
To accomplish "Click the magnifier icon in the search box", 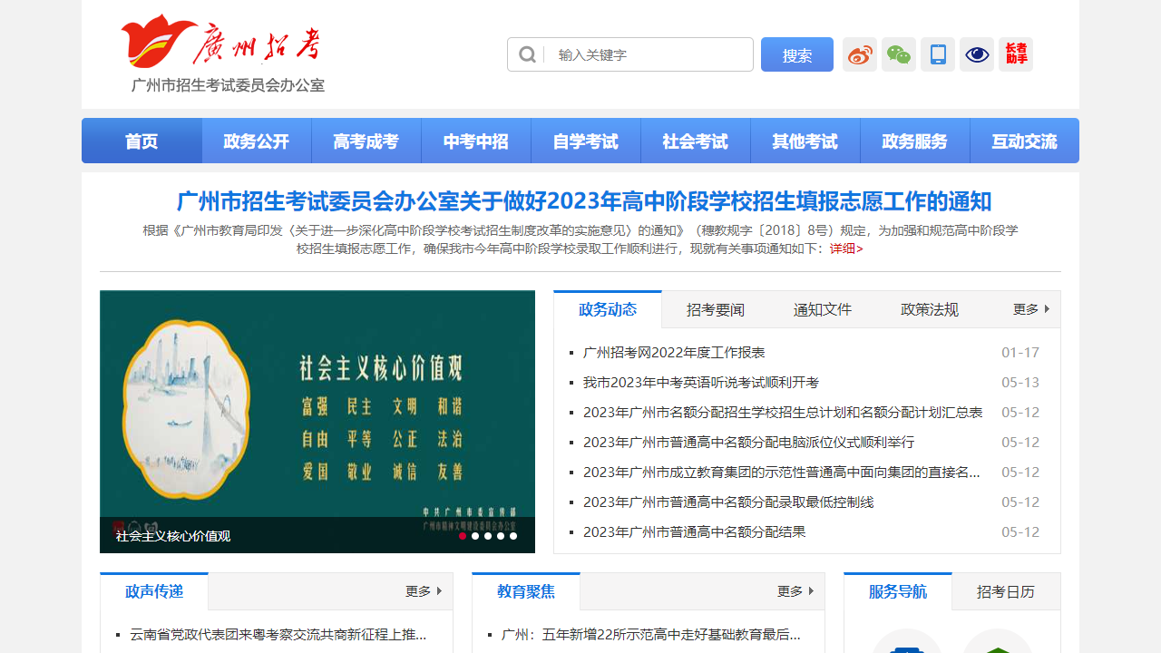I will [527, 54].
